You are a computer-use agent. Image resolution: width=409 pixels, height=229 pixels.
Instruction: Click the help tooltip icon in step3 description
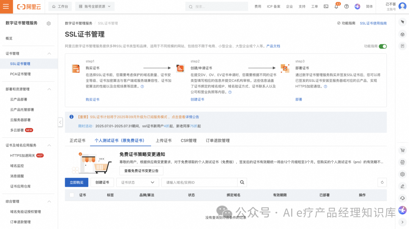326,87
